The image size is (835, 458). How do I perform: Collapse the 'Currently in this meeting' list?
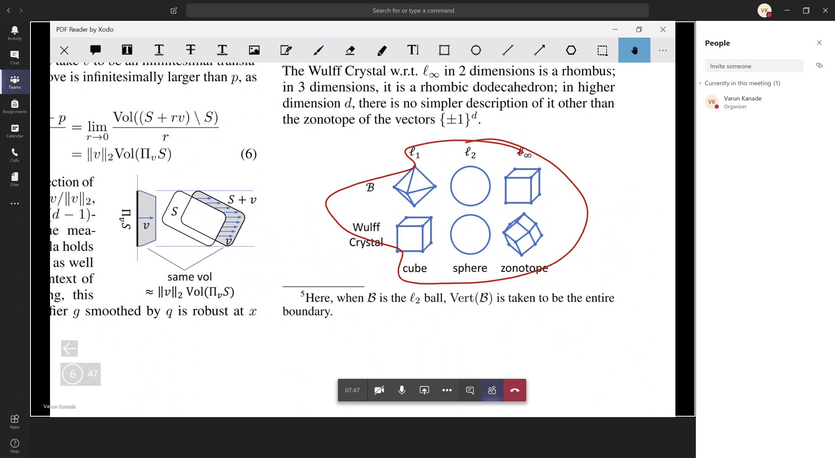click(x=700, y=84)
